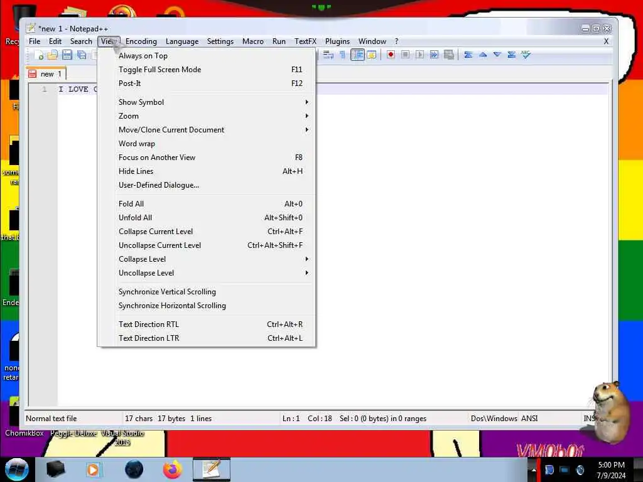Screen dimensions: 643x482
Task: Show hidden system tray icons arrow
Action: [534, 470]
